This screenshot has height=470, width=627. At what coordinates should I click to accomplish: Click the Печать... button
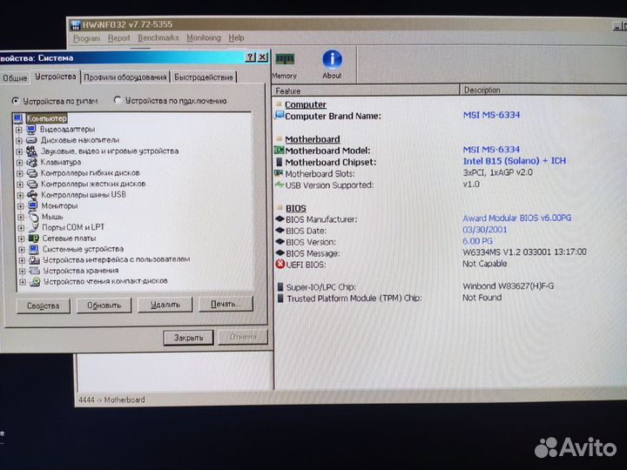pos(226,304)
